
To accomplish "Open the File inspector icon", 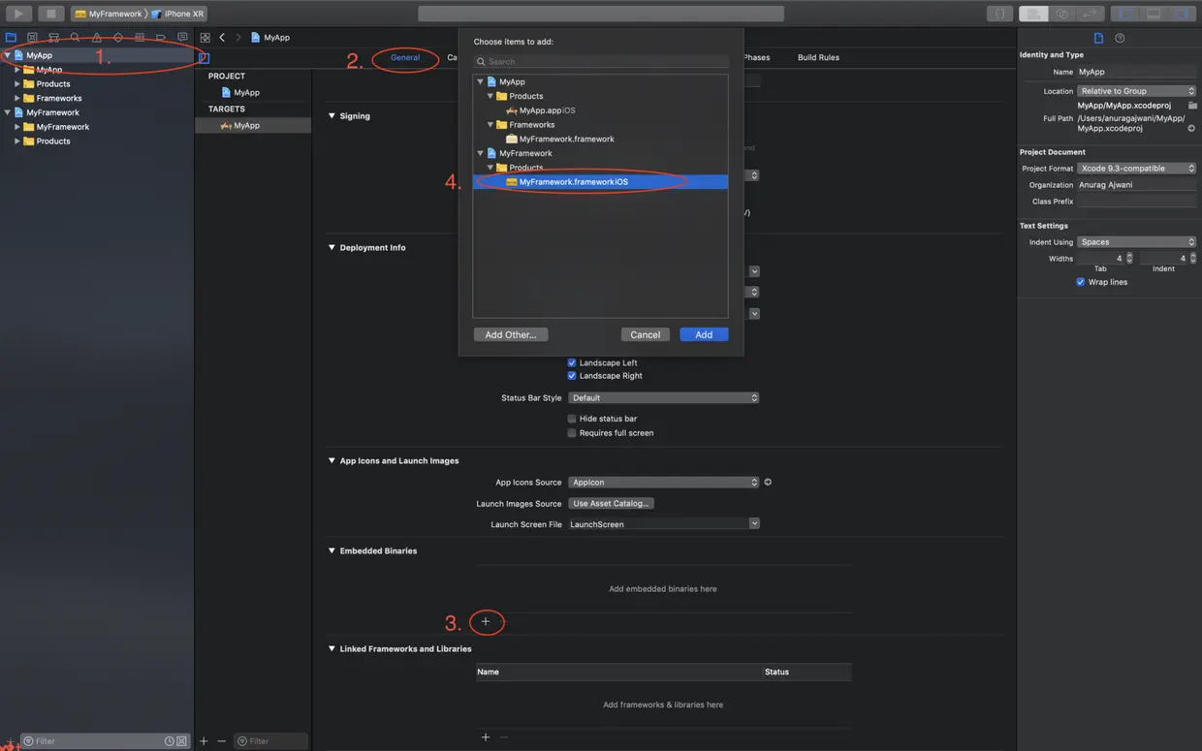I will (1098, 39).
